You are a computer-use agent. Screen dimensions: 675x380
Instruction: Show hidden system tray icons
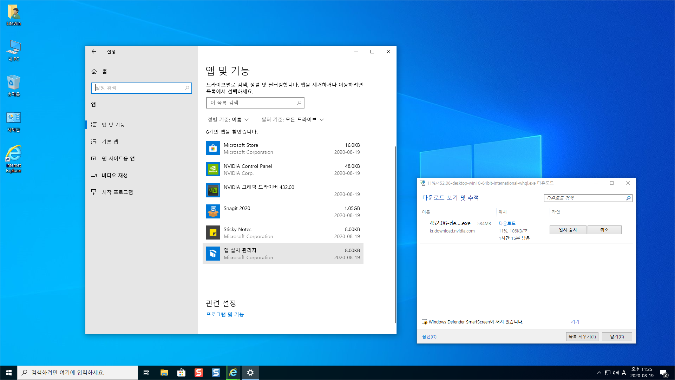(x=599, y=373)
